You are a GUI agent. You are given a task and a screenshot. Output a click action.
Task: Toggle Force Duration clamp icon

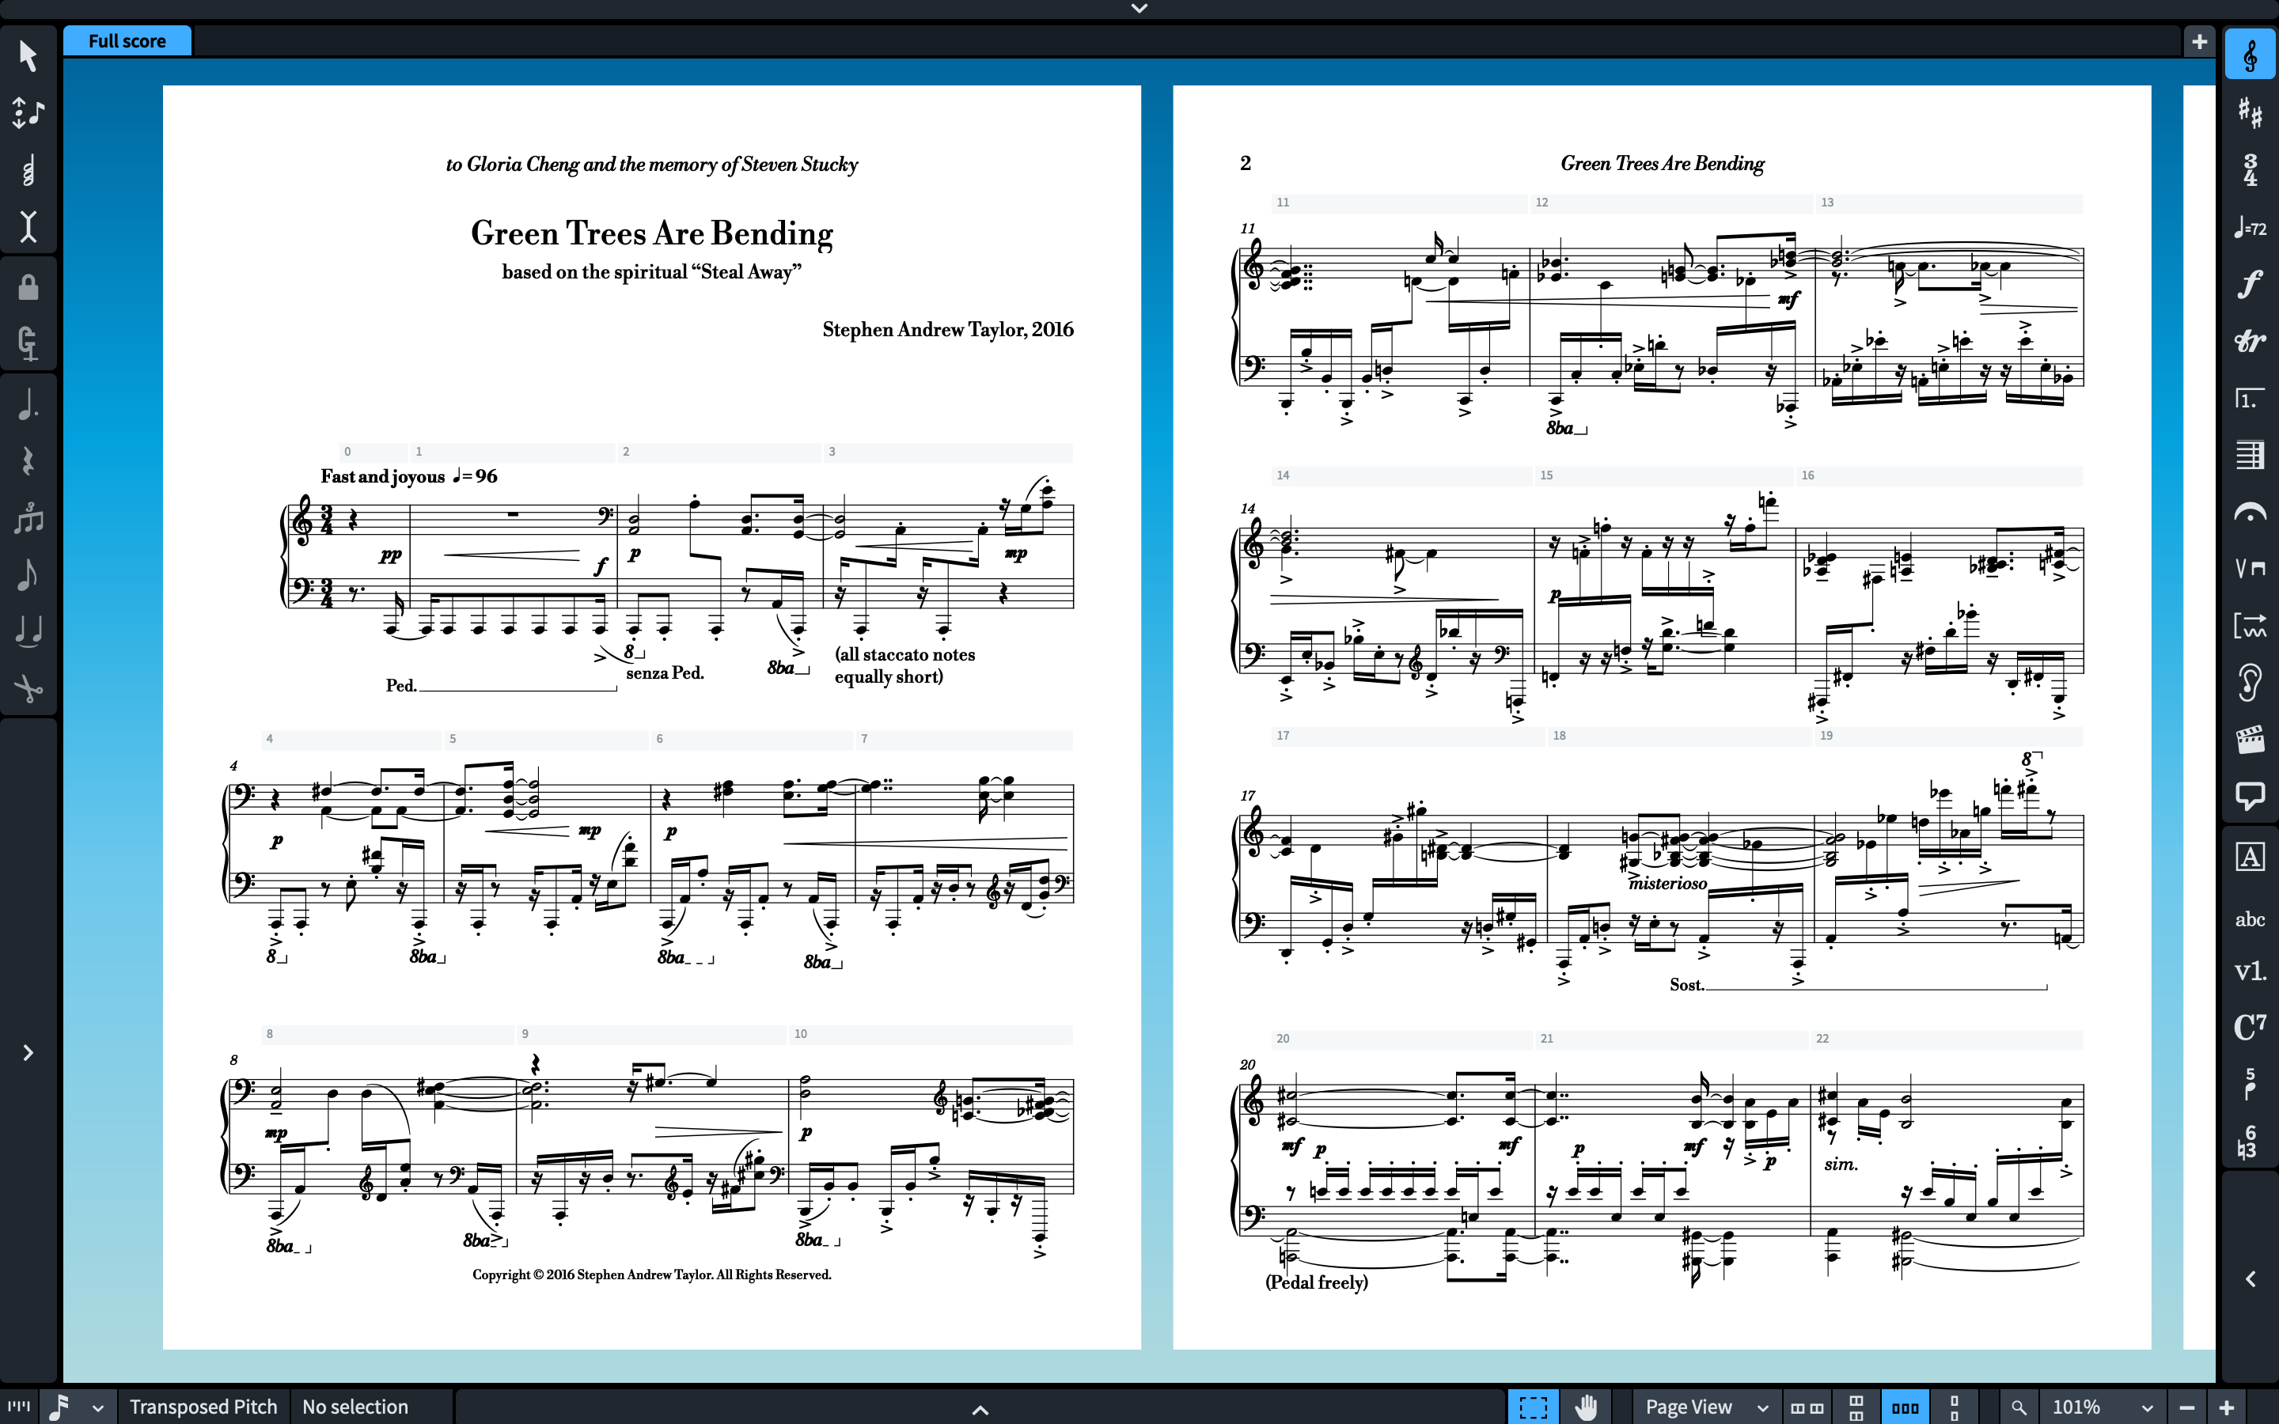pyautogui.click(x=28, y=343)
